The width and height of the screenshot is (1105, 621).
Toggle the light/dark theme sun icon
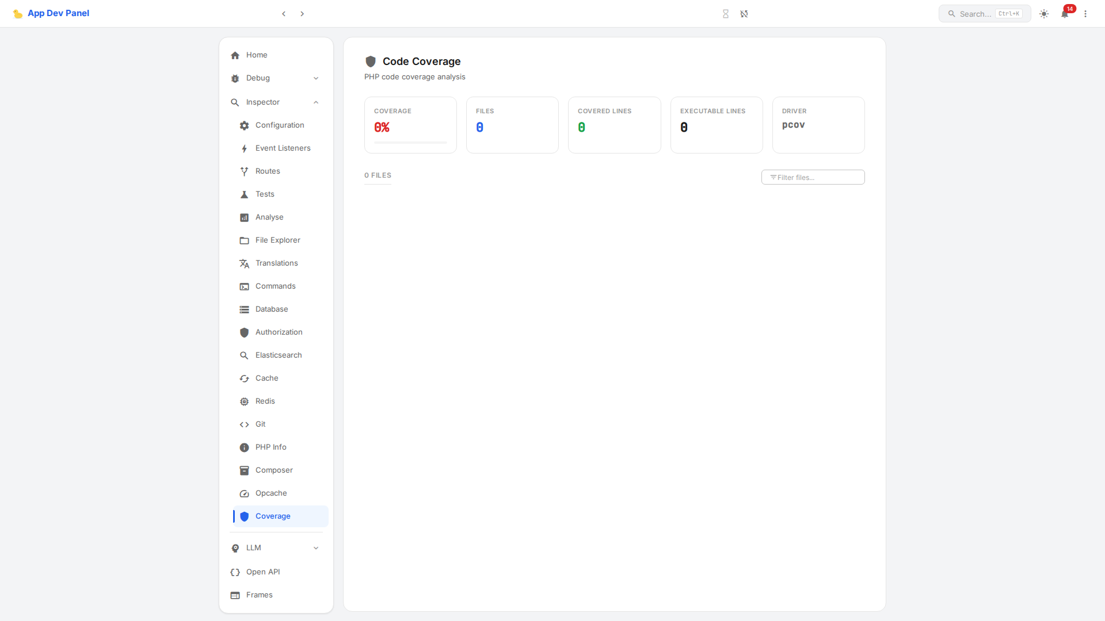point(1044,14)
